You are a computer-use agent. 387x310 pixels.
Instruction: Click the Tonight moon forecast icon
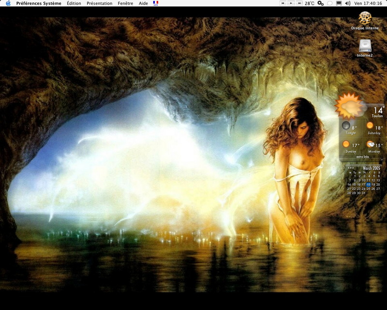346,125
